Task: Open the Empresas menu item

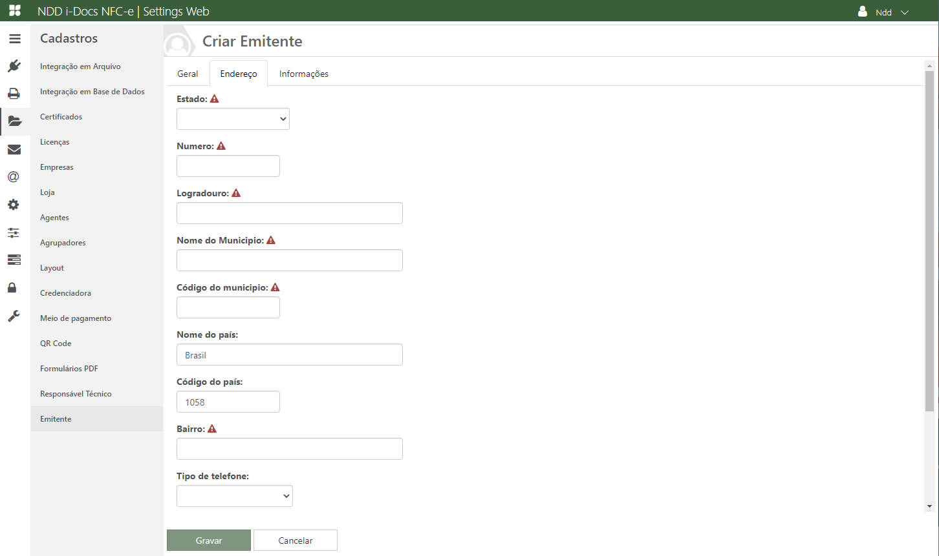Action: [96, 167]
